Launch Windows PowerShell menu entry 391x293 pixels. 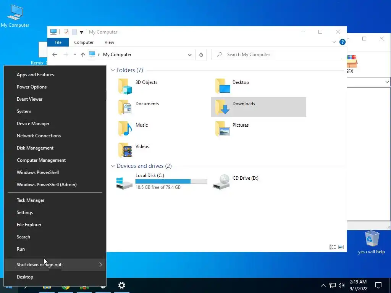55,172
